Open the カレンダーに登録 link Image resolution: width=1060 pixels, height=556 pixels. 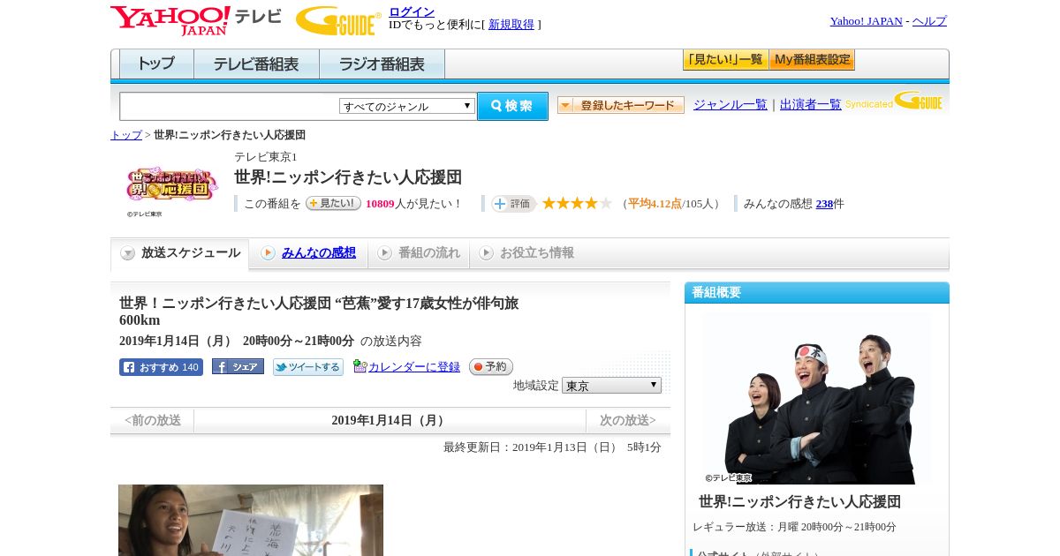(414, 366)
